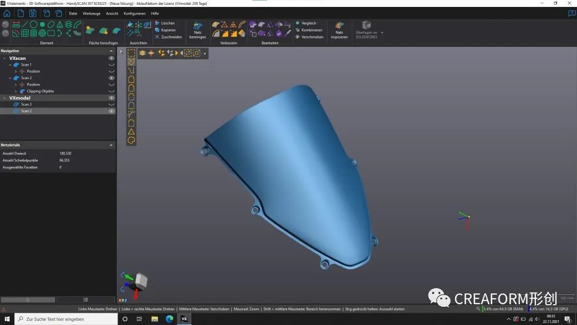Image resolution: width=577 pixels, height=325 pixels.
Task: Open the Konfigurieren menu
Action: pos(134,13)
